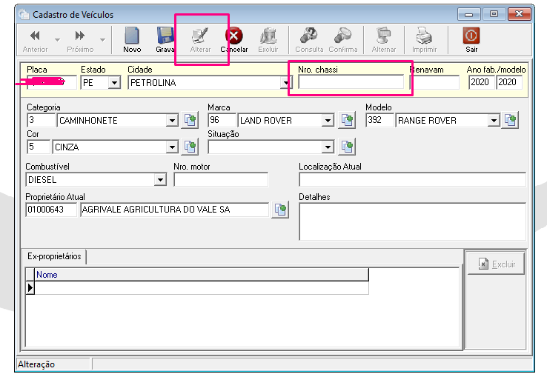Expand the Estado dropdown showing PE
Image resolution: width=547 pixels, height=374 pixels.
(x=114, y=83)
